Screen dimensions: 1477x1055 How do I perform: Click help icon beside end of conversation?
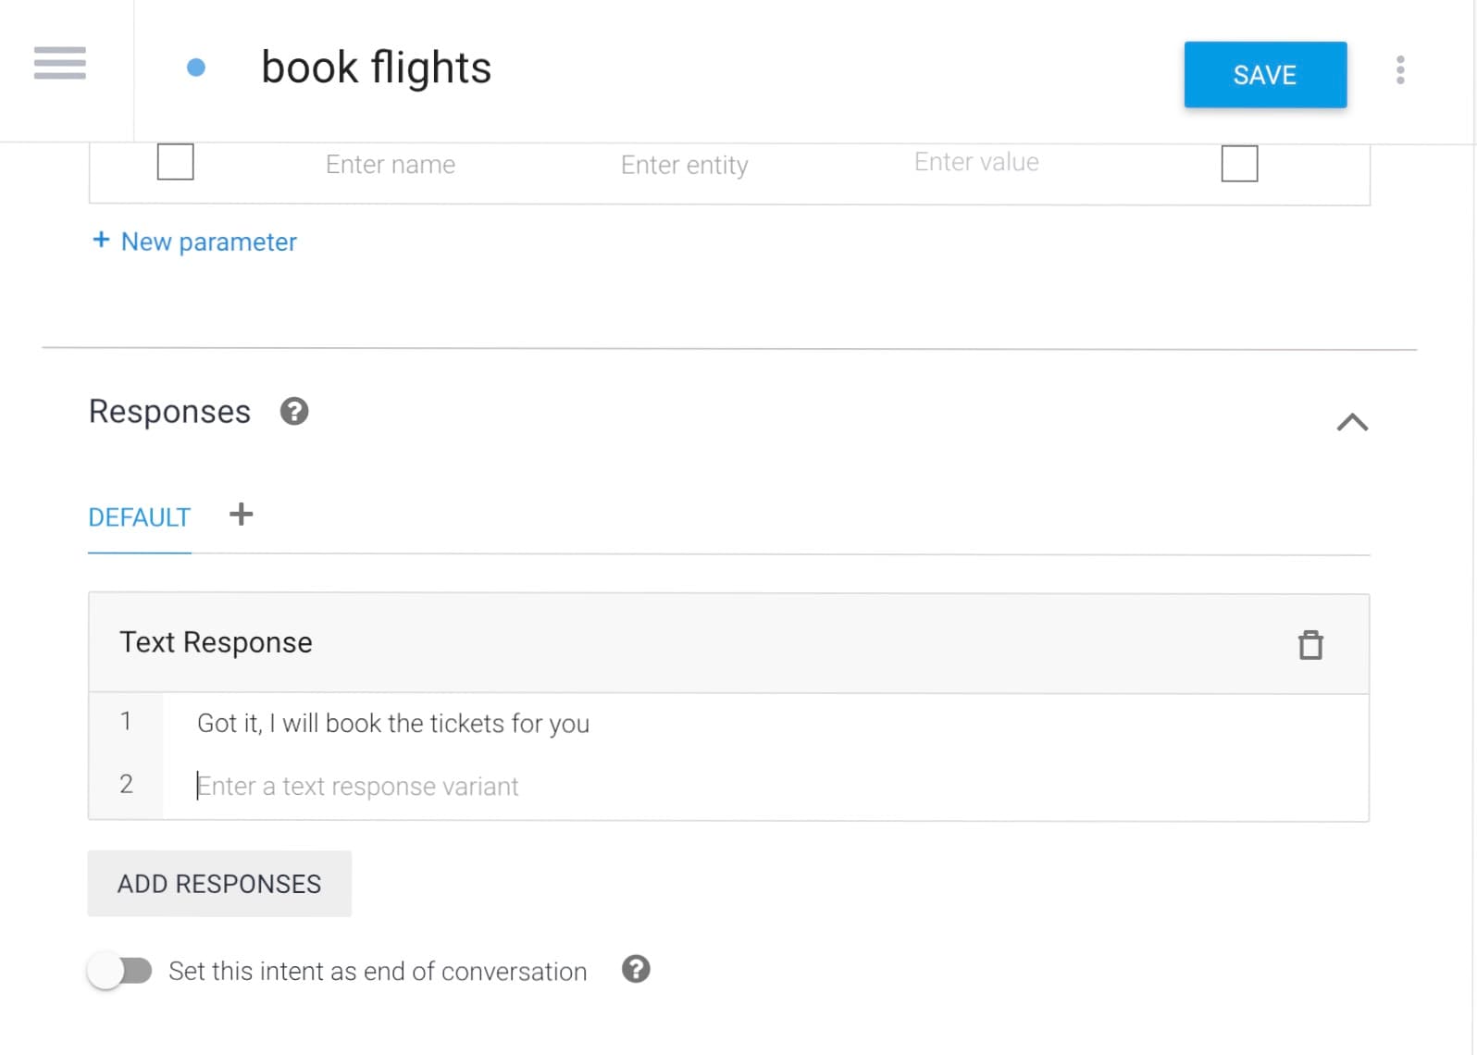[x=636, y=969]
